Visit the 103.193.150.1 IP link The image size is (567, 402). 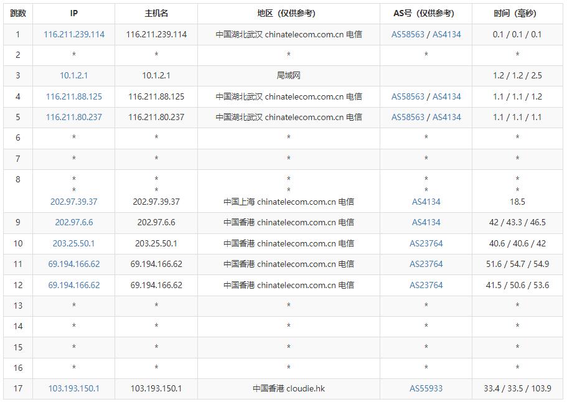[x=74, y=389]
